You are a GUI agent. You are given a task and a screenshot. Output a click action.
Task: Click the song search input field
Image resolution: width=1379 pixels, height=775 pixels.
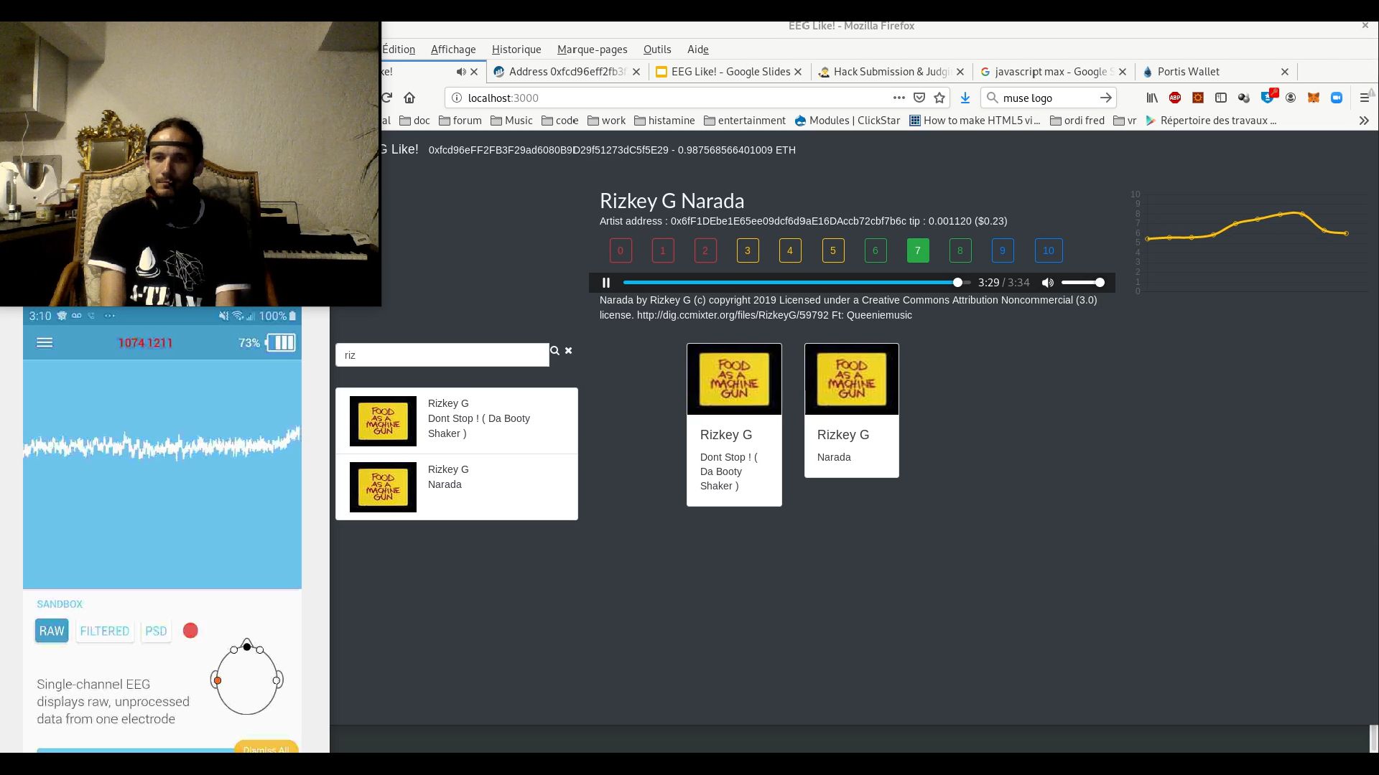[x=442, y=355]
